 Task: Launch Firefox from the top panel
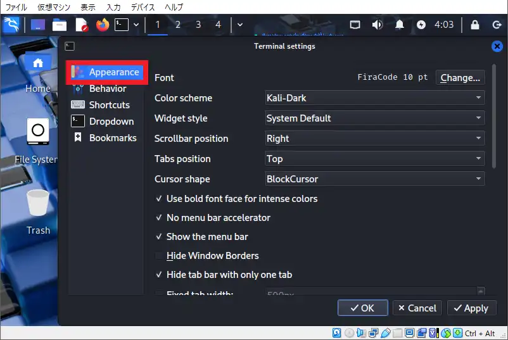click(x=103, y=25)
